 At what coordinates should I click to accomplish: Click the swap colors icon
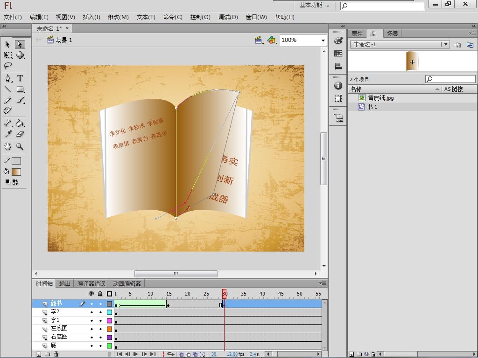15,182
